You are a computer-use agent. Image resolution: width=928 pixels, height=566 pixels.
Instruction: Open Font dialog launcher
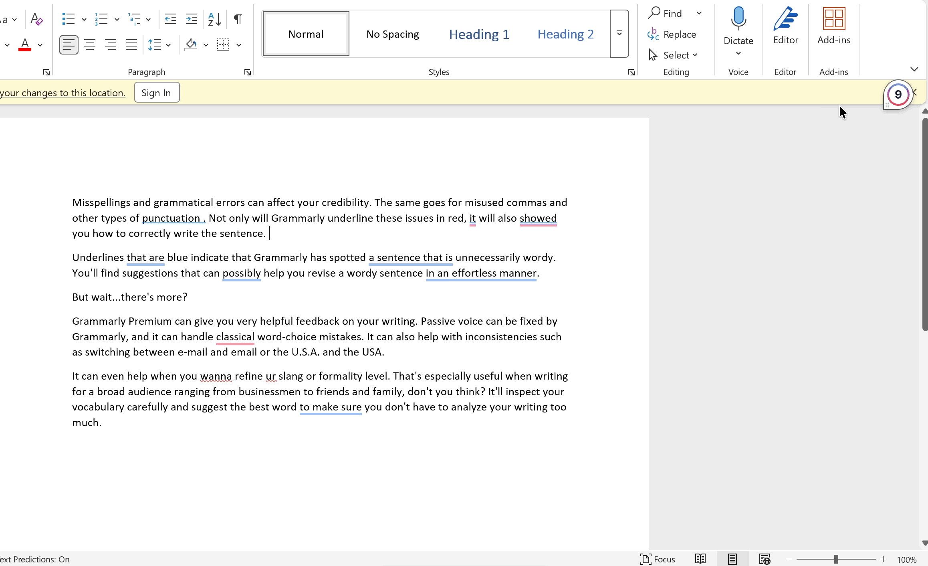[x=46, y=72]
